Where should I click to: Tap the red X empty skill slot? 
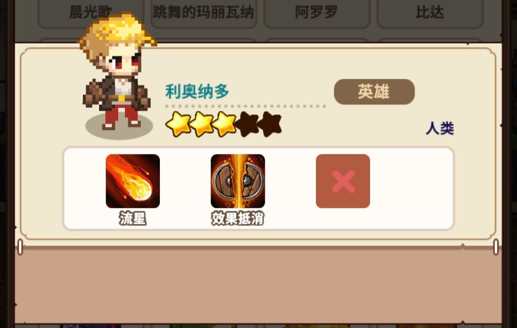pos(343,181)
